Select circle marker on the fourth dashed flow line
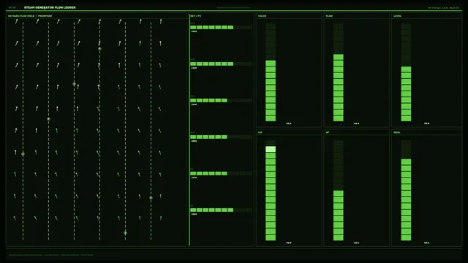Screen dimensions: 468x263 tap(99, 49)
